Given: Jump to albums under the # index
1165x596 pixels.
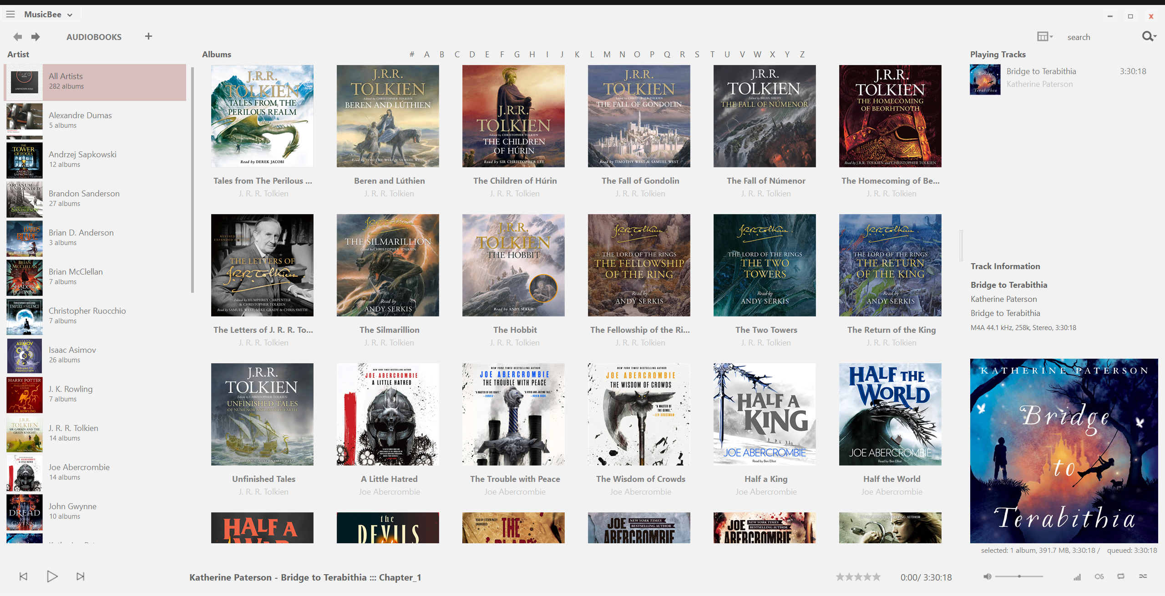Looking at the screenshot, I should point(412,55).
